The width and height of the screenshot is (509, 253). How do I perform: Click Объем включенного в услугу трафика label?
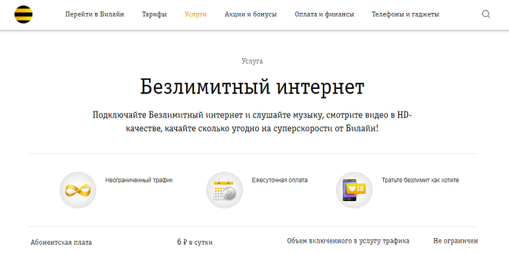[x=348, y=241]
